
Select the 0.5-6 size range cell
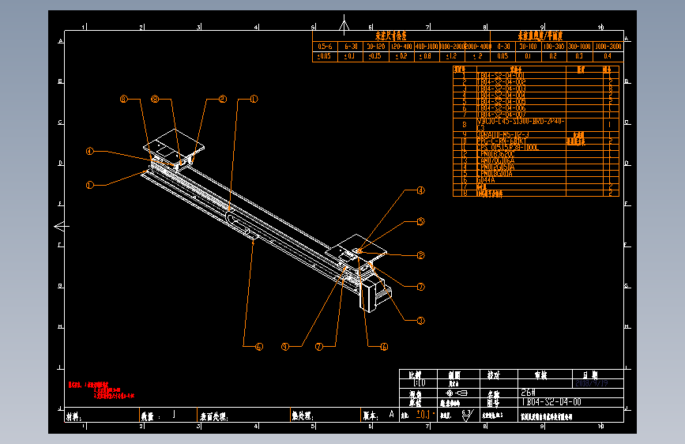(x=325, y=47)
